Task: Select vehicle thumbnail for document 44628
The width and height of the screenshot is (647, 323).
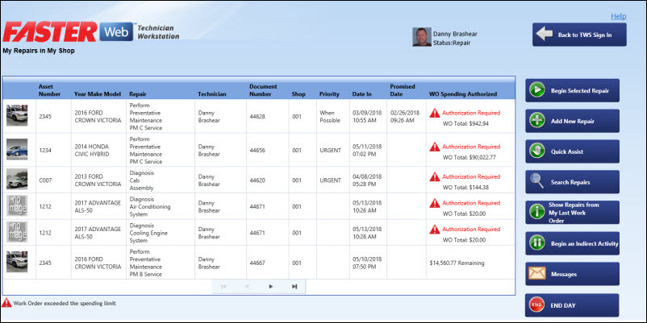Action: point(17,116)
